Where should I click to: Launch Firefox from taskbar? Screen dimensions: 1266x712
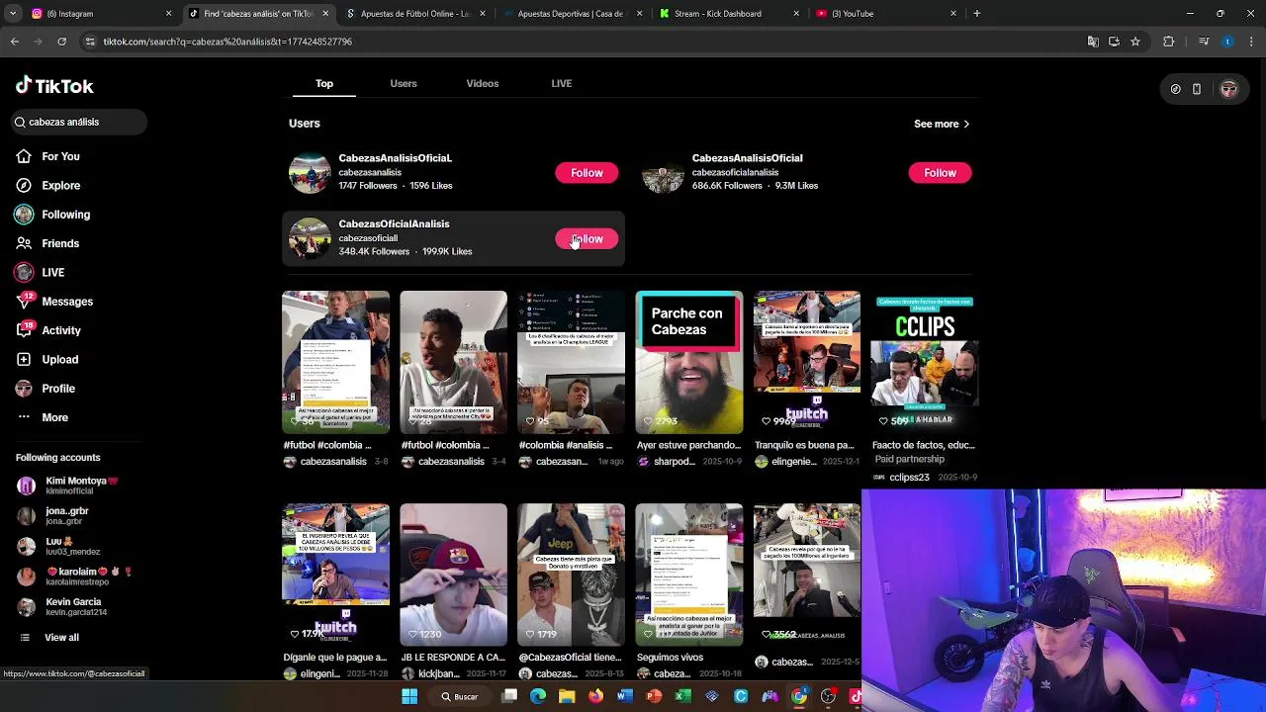pyautogui.click(x=595, y=697)
